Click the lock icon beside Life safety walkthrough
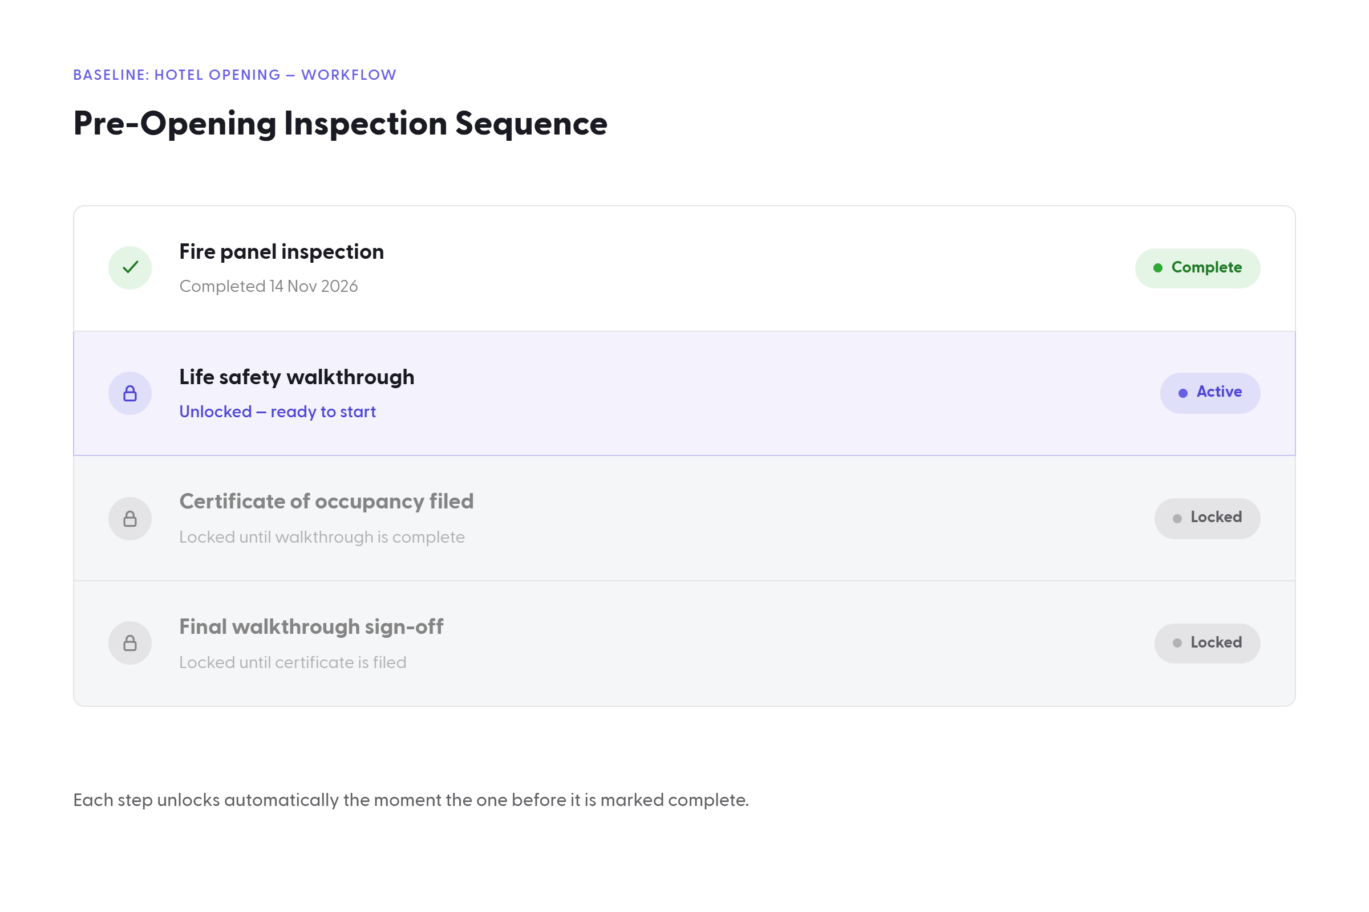 (130, 393)
